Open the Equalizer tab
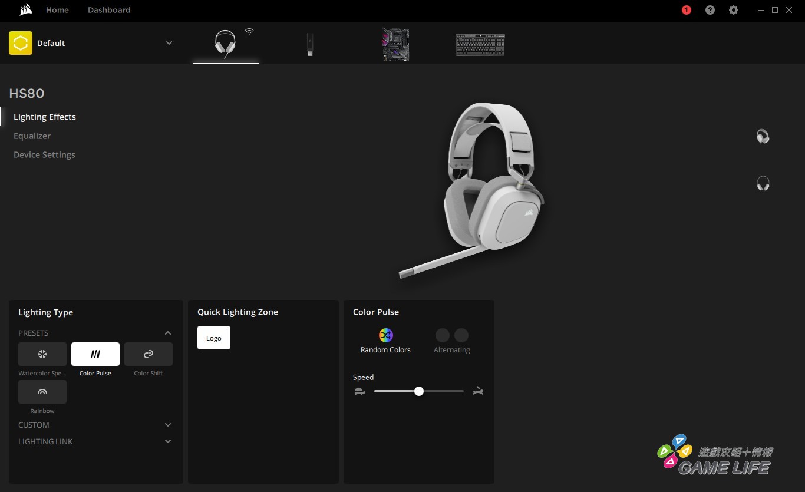The width and height of the screenshot is (805, 492). click(x=32, y=136)
